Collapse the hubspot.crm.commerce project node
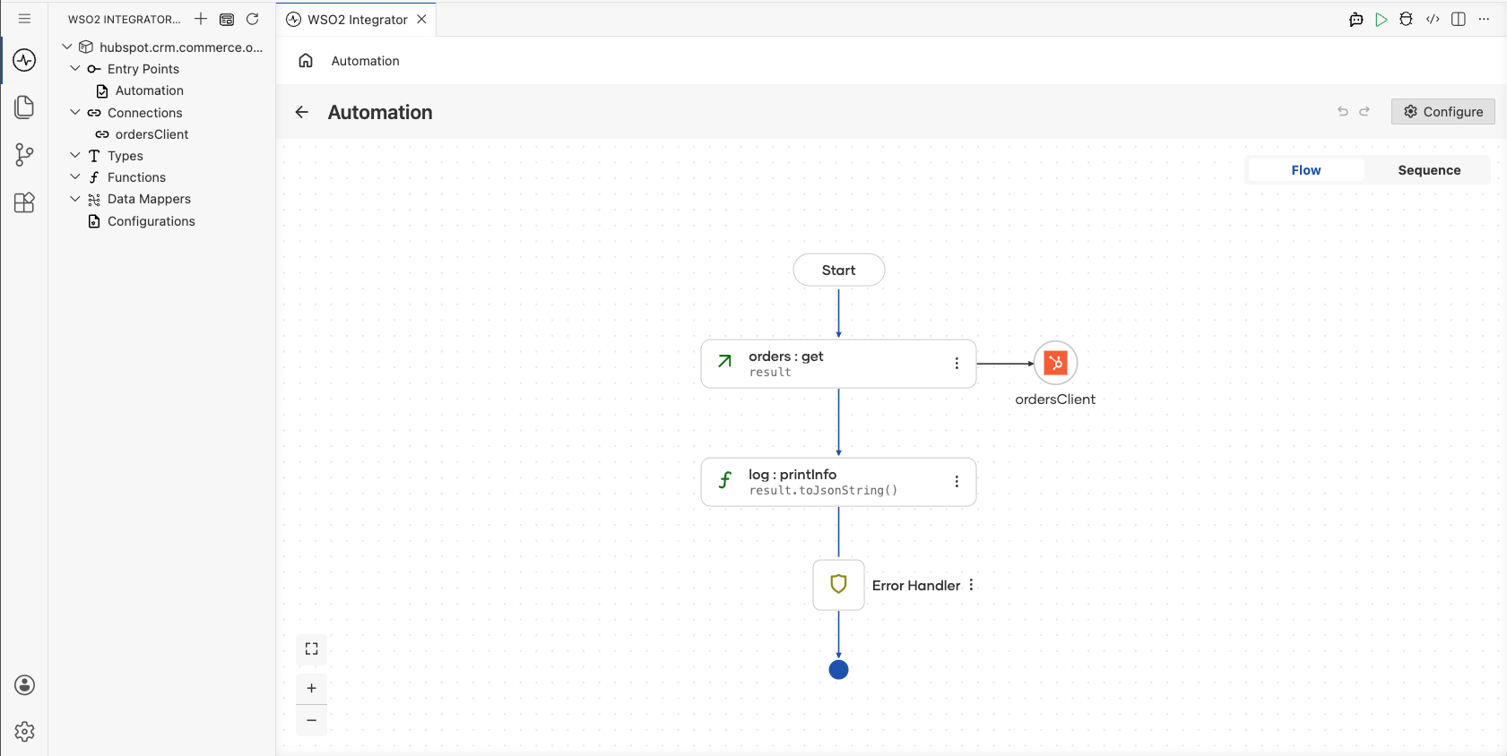The image size is (1507, 756). click(x=67, y=47)
